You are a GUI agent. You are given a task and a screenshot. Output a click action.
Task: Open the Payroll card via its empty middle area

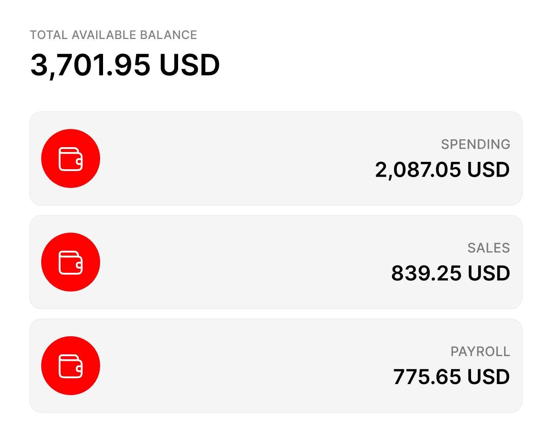[x=236, y=366]
